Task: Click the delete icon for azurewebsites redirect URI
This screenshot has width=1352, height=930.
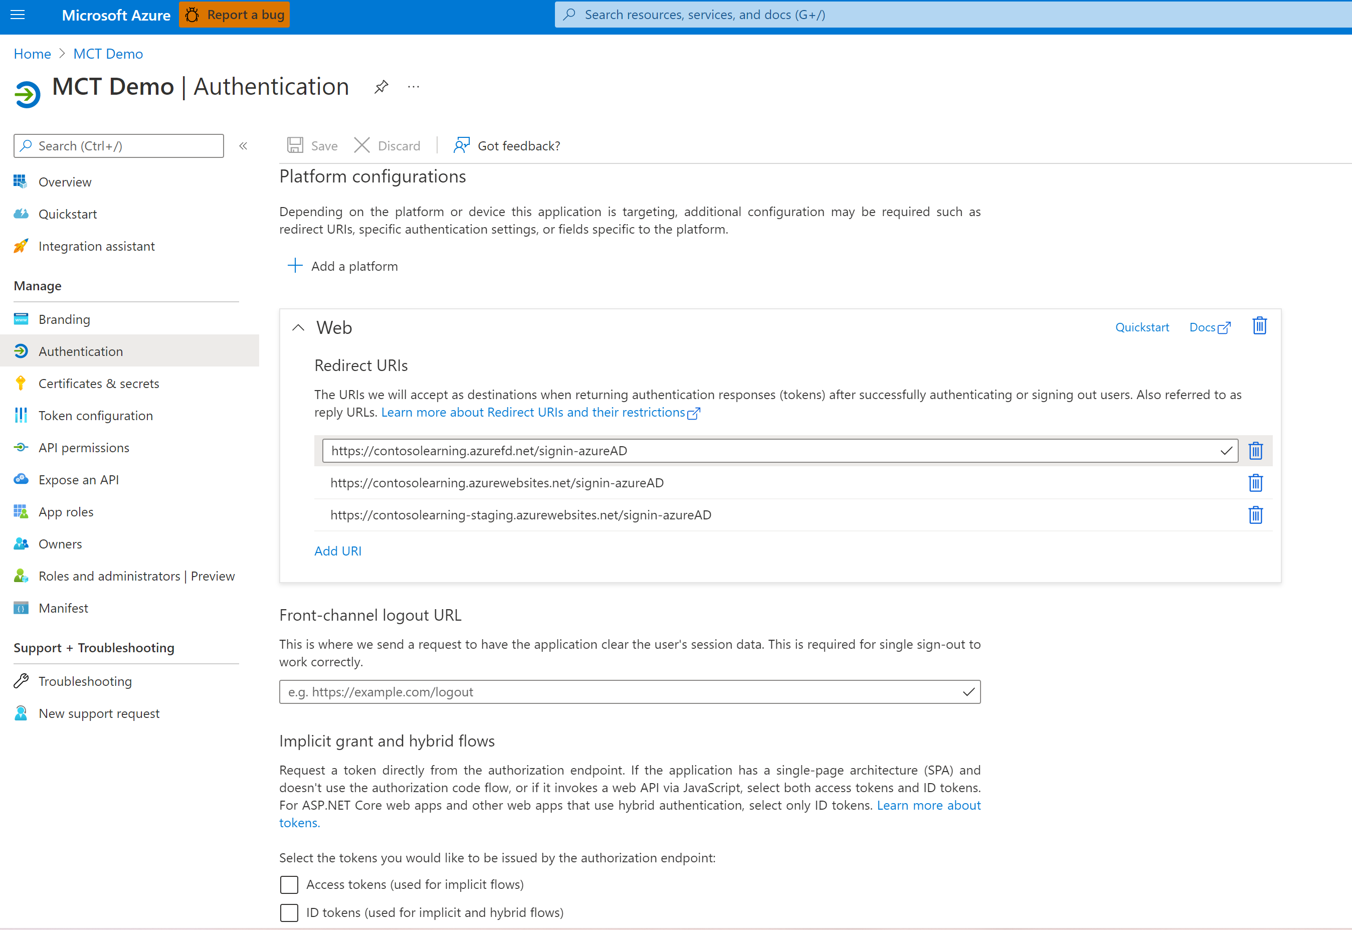Action: [x=1256, y=482]
